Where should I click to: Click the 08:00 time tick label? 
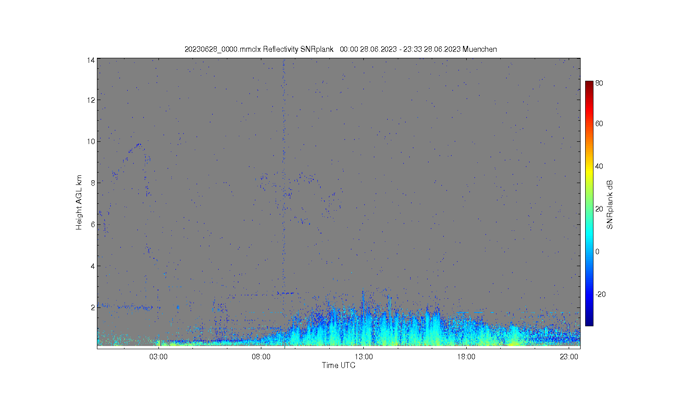click(x=261, y=357)
